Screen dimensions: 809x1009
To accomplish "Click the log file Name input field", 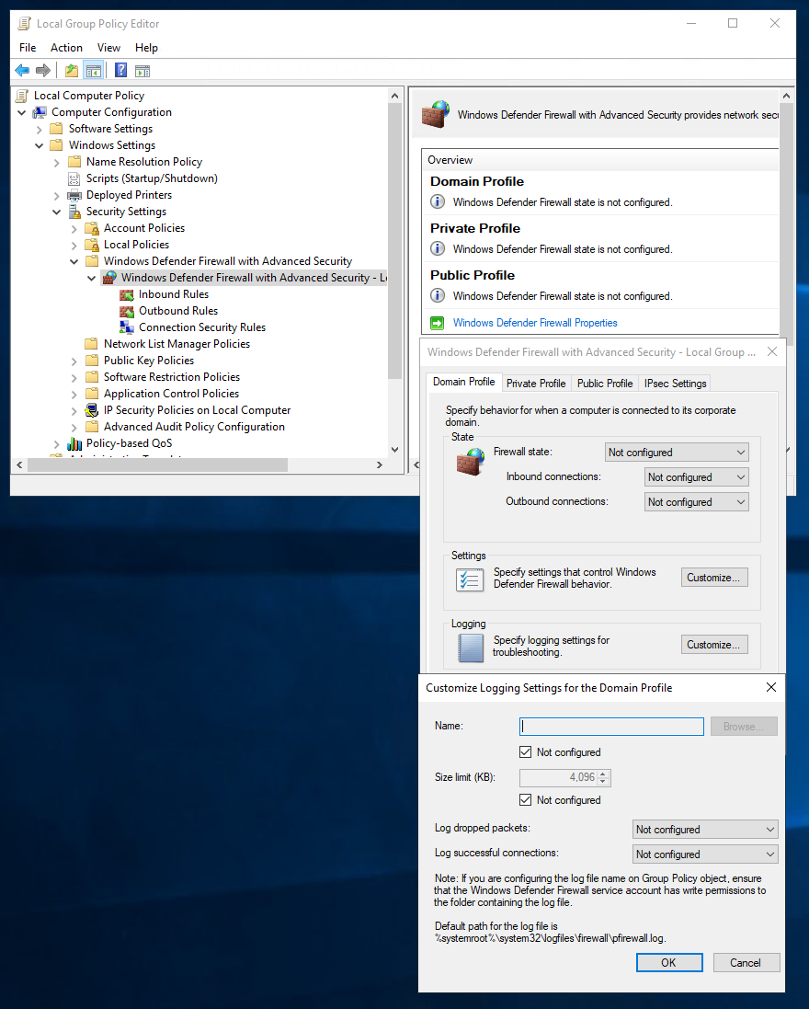I will tap(611, 727).
